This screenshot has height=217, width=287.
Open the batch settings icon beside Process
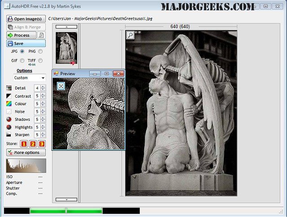point(41,35)
